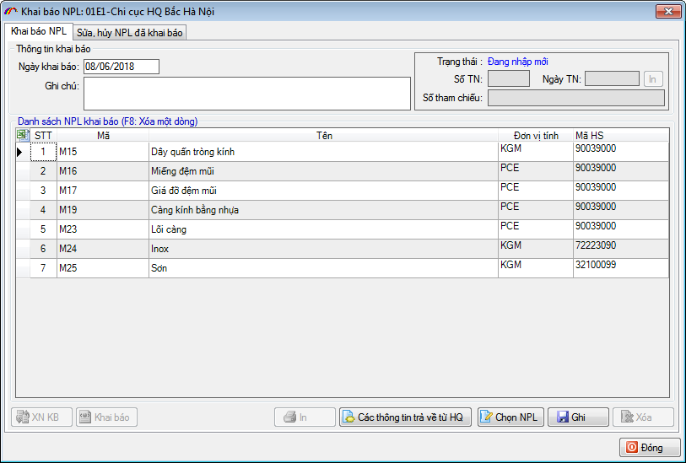
Task: Select row indicator arrow for row 1
Action: [20, 153]
